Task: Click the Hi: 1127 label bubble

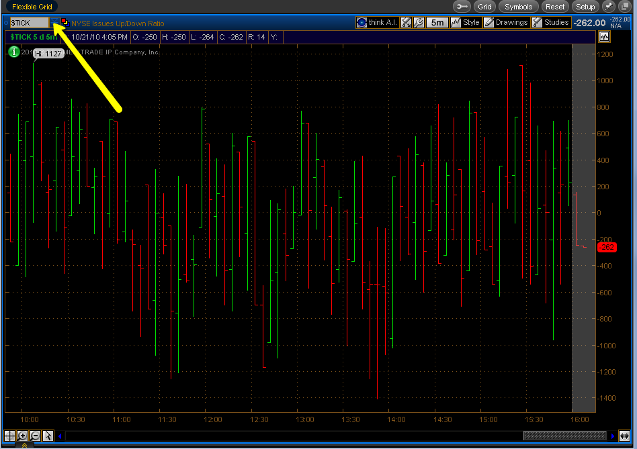Action: [x=48, y=54]
